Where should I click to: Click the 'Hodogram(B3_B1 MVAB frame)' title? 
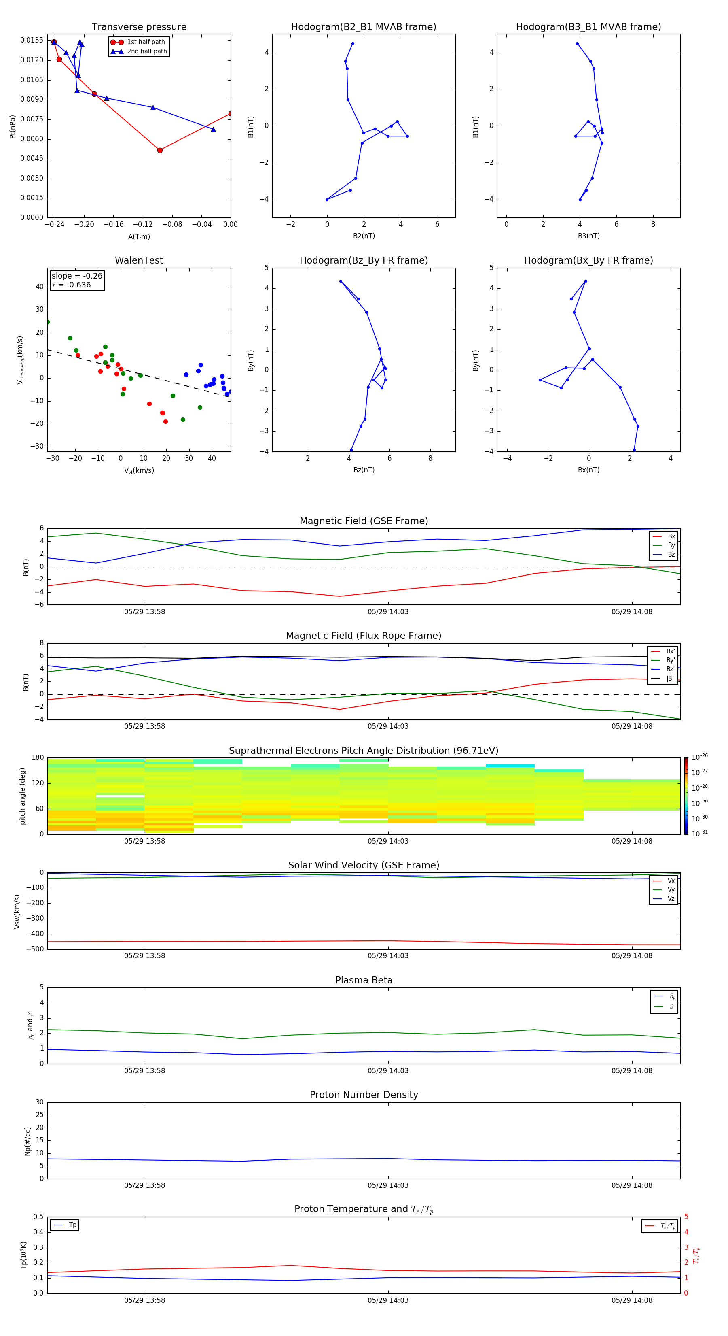(588, 26)
